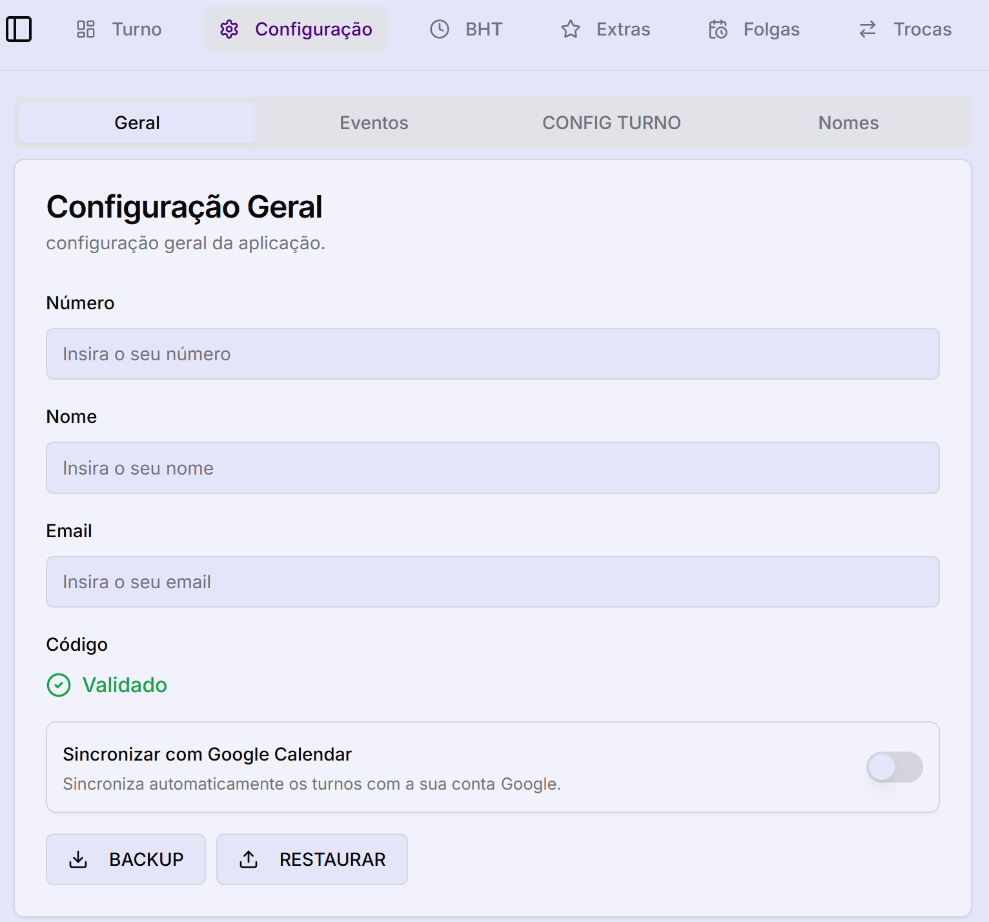
Task: Select the Nomes tab
Action: 848,123
